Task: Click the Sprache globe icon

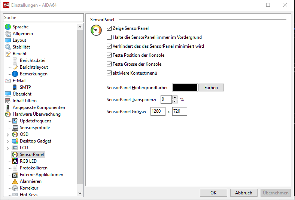Action: (x=8, y=27)
